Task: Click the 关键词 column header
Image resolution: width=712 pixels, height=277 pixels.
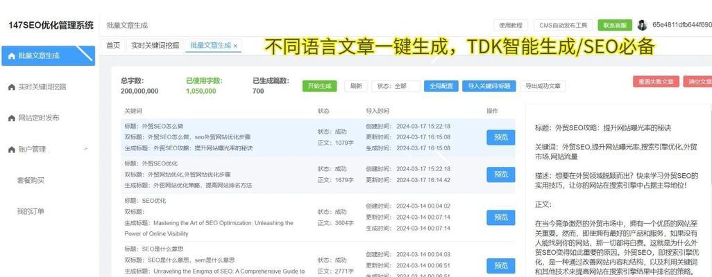Action: [133, 111]
